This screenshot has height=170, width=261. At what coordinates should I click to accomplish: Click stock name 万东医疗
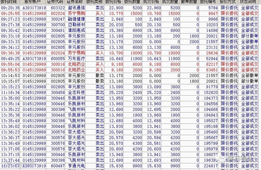pos(76,59)
